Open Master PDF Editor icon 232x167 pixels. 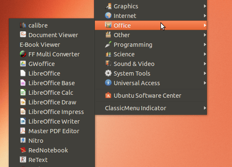(x=23, y=131)
